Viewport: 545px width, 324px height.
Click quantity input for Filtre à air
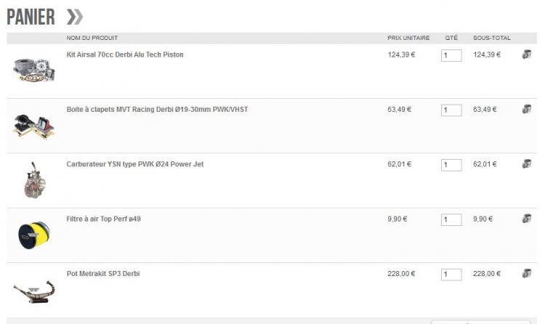coord(451,219)
